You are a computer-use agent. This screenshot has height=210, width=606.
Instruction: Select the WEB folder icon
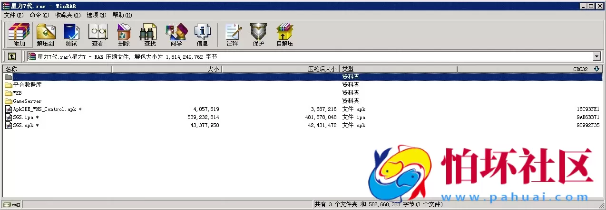(x=9, y=93)
